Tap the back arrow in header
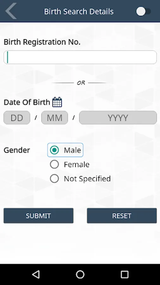 (x=11, y=11)
